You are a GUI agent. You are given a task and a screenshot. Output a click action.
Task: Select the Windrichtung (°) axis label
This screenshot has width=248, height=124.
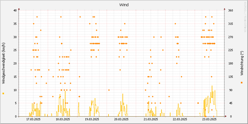click(x=242, y=63)
